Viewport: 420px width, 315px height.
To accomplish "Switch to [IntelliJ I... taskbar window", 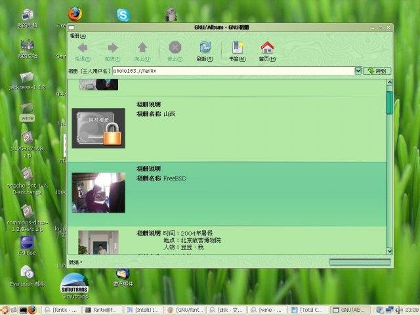I will 144,310.
